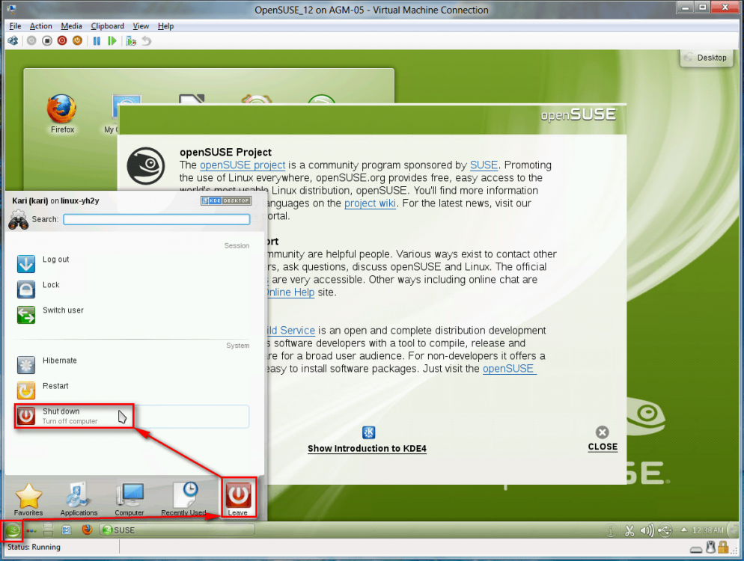Switch to the Favorites tab
Screen dimensions: 744x561
coord(28,499)
